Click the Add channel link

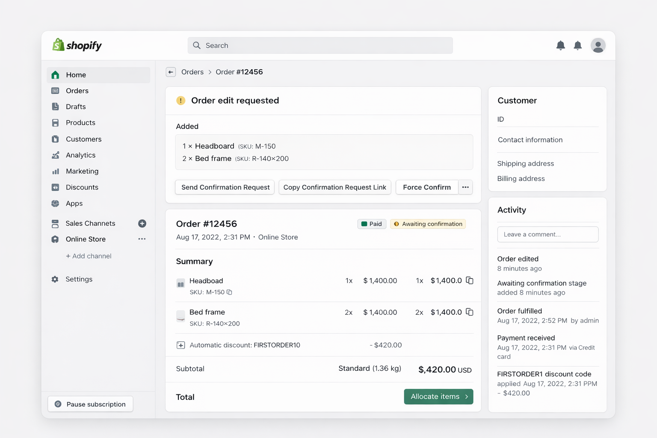pyautogui.click(x=89, y=256)
